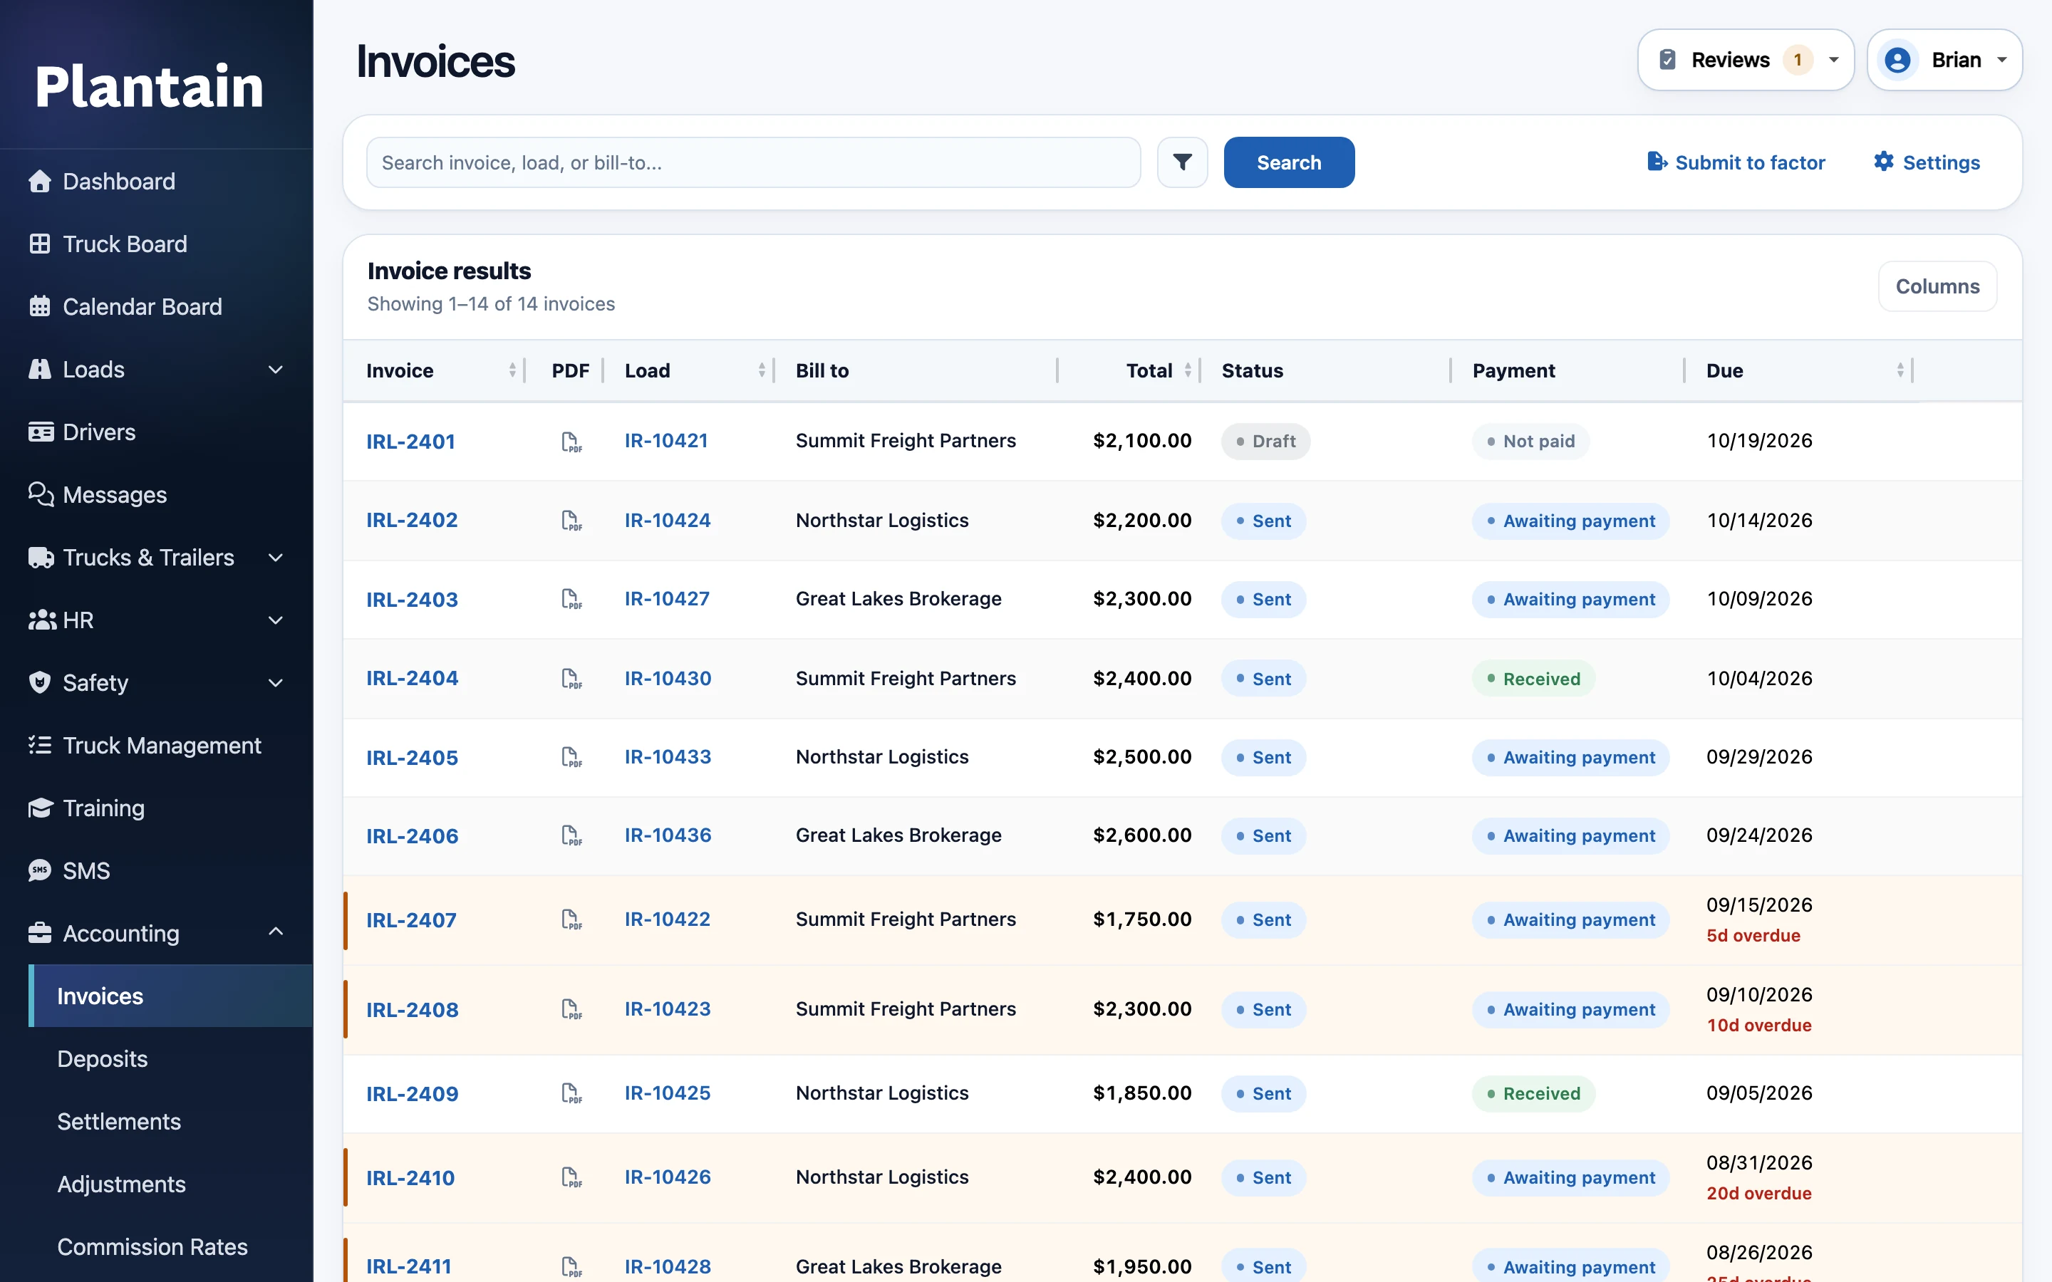Viewport: 2052px width, 1282px height.
Task: Open PDF for invoice IRL-2408
Action: click(x=571, y=1010)
